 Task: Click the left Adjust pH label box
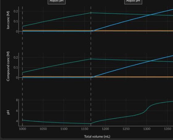point(57,2)
